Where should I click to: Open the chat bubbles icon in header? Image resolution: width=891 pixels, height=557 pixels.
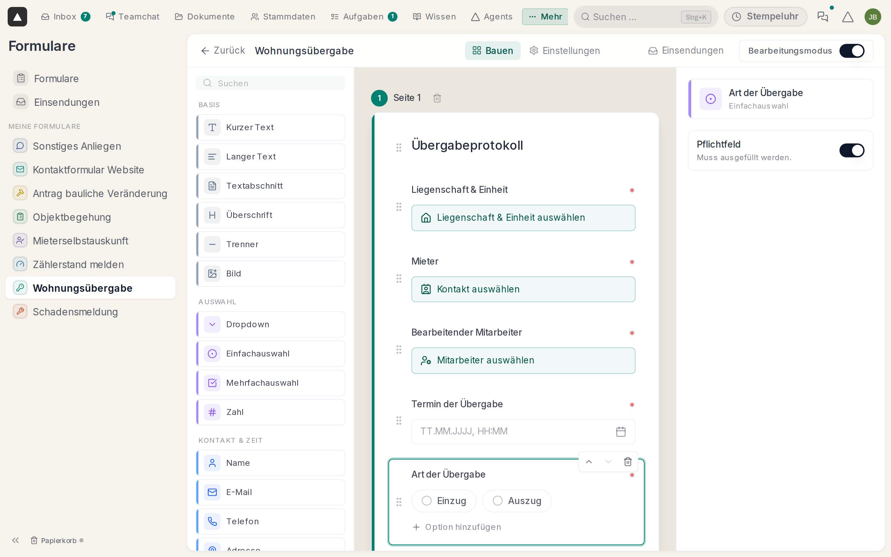pyautogui.click(x=822, y=17)
